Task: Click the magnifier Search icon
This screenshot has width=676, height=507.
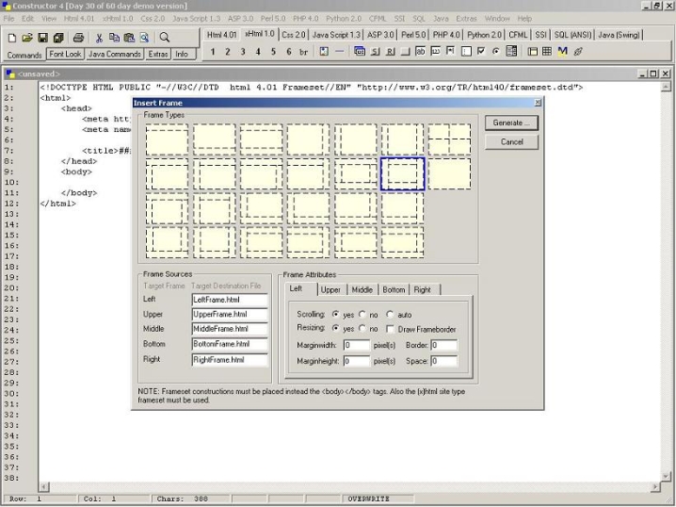Action: pyautogui.click(x=164, y=38)
